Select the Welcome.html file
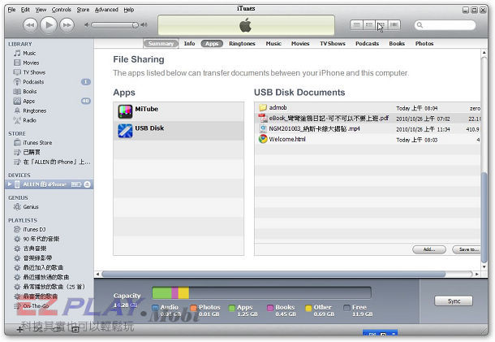This screenshot has height=342, width=495. point(367,139)
